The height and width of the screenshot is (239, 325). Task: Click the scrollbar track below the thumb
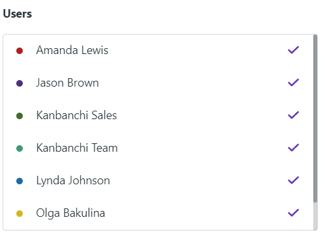point(315,216)
